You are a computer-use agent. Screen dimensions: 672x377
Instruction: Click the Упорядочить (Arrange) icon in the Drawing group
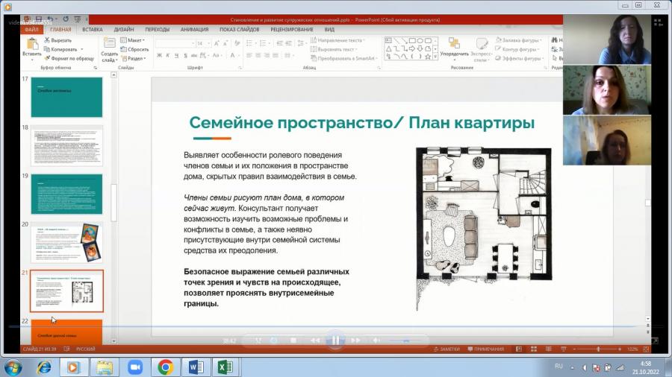[454, 43]
